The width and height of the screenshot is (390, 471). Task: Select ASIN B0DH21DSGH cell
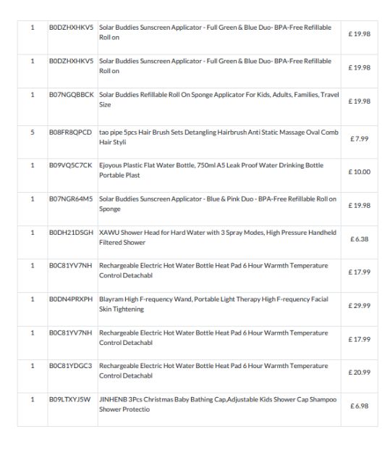[72, 233]
